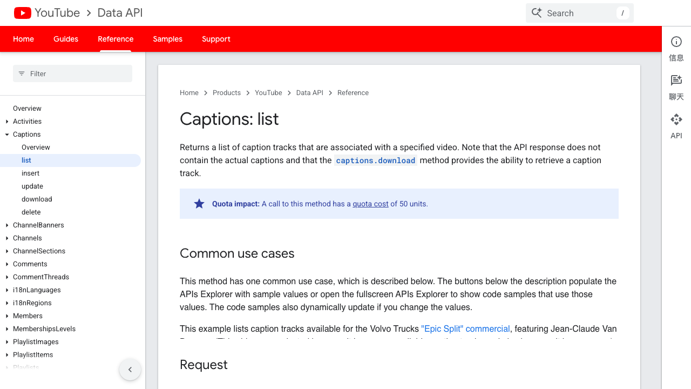Image resolution: width=691 pixels, height=389 pixels.
Task: Expand the Channels section
Action: click(x=7, y=238)
